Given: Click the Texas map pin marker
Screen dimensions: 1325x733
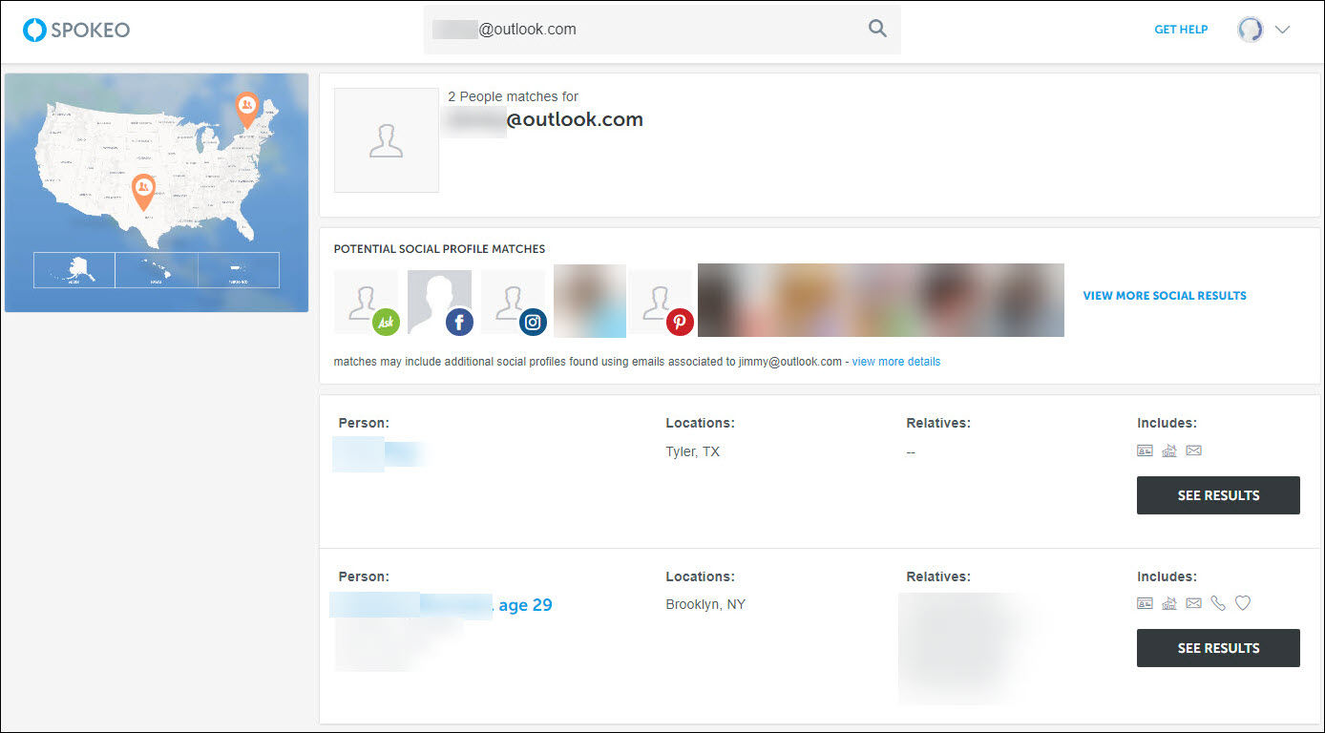Looking at the screenshot, I should [143, 192].
